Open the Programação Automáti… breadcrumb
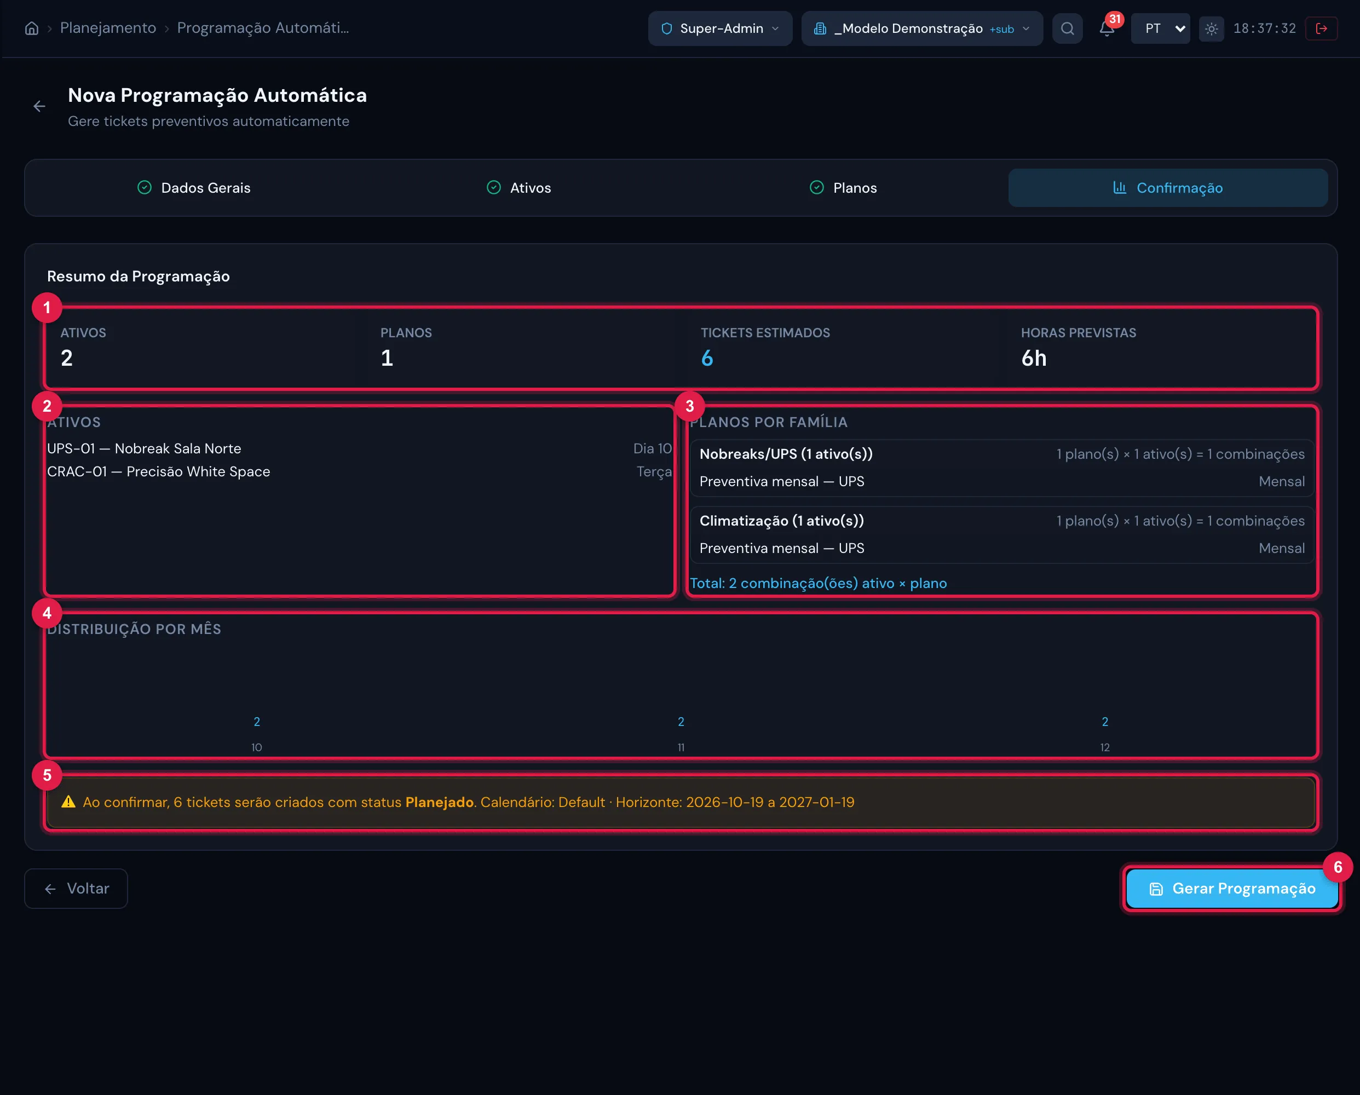The height and width of the screenshot is (1095, 1360). click(263, 28)
